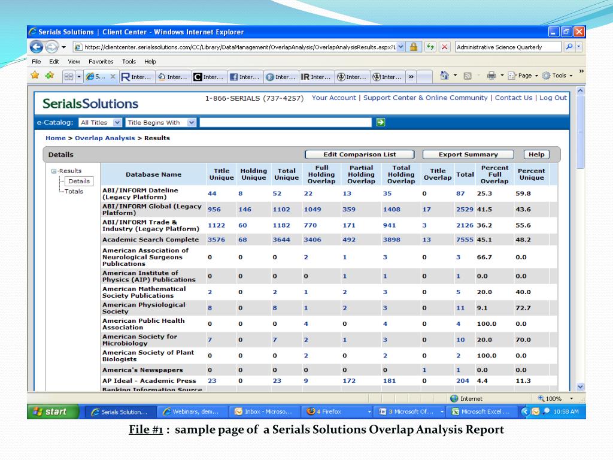This screenshot has height=460, width=613.
Task: Open the Edit menu
Action: point(54,62)
